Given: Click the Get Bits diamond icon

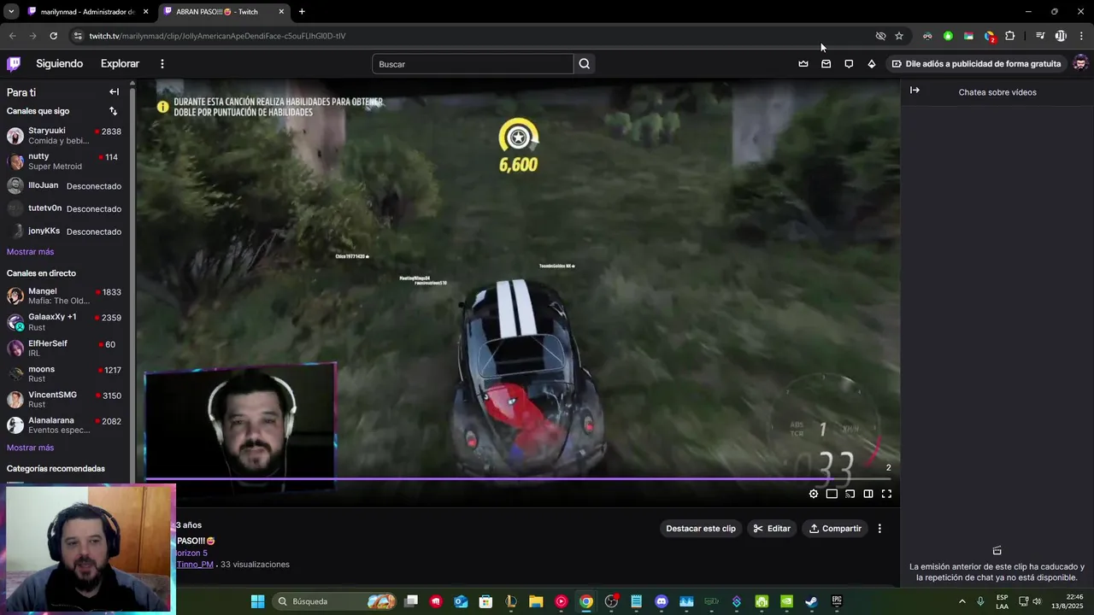Looking at the screenshot, I should [871, 63].
